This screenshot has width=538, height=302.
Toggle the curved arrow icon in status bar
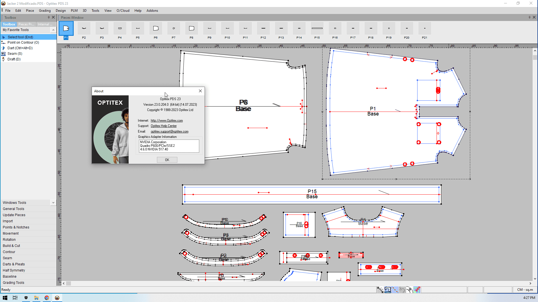tap(409, 290)
